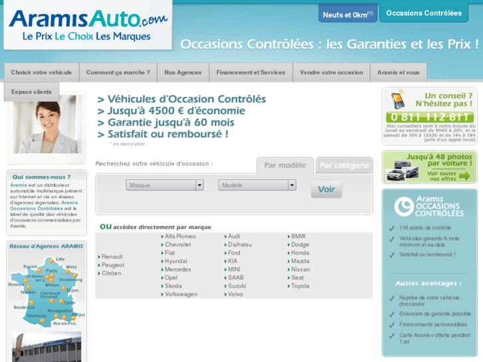
Task: Select the Opel brand link
Action: click(171, 278)
